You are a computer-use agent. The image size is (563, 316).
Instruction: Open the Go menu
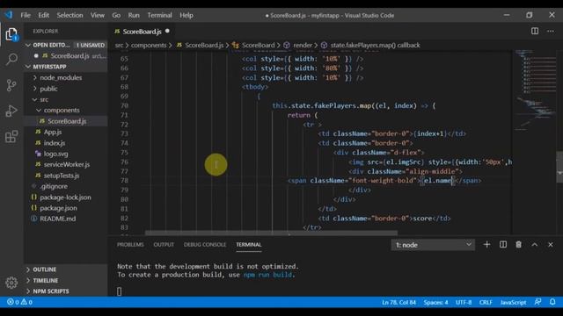(x=116, y=15)
